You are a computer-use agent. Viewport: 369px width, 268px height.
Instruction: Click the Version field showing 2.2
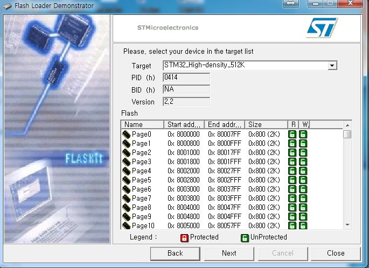(186, 102)
